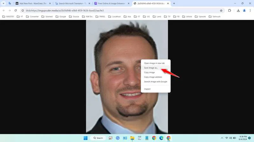254x142 pixels.
Task: Open the active Chrome taskbar icon
Action: point(169,138)
